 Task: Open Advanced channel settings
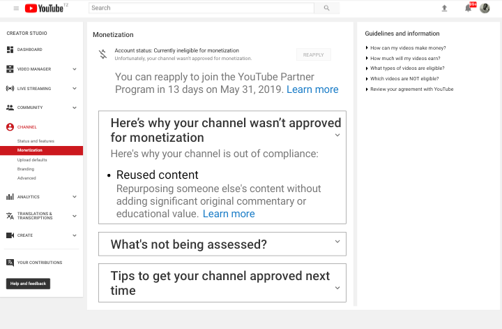point(26,178)
